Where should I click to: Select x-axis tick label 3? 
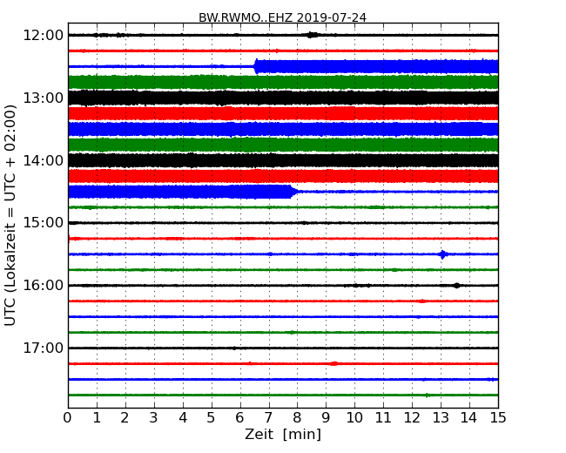154,418
